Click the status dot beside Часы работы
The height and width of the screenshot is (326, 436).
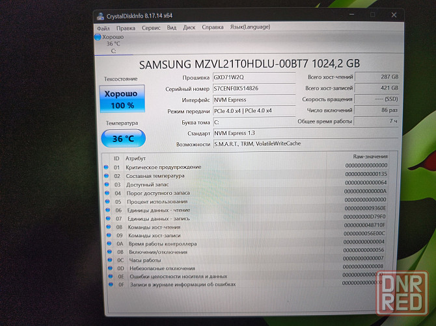pyautogui.click(x=106, y=258)
